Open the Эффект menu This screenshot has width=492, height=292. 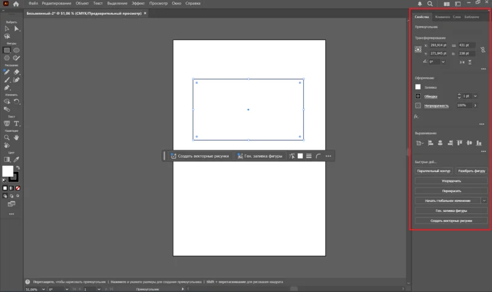pyautogui.click(x=138, y=4)
